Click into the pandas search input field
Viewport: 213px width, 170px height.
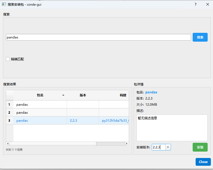[x=98, y=37]
